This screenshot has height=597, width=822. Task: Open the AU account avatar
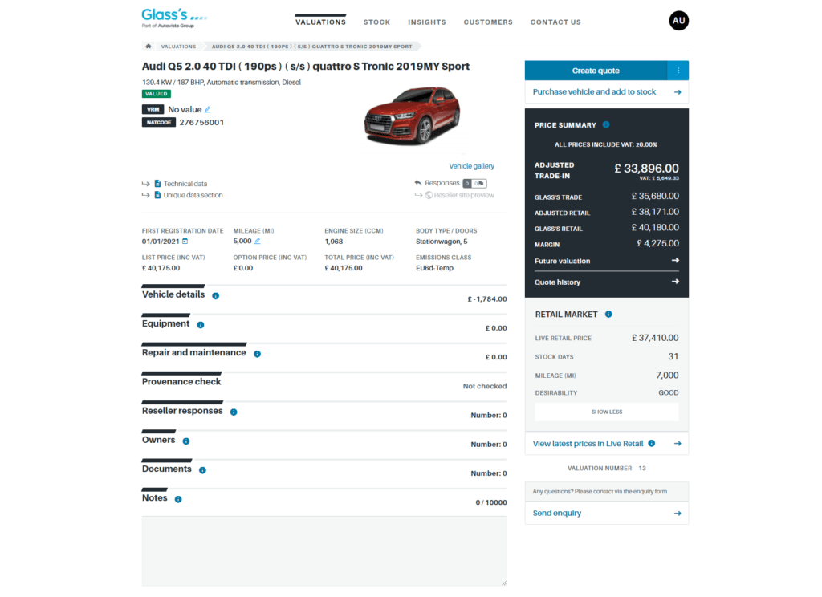678,20
